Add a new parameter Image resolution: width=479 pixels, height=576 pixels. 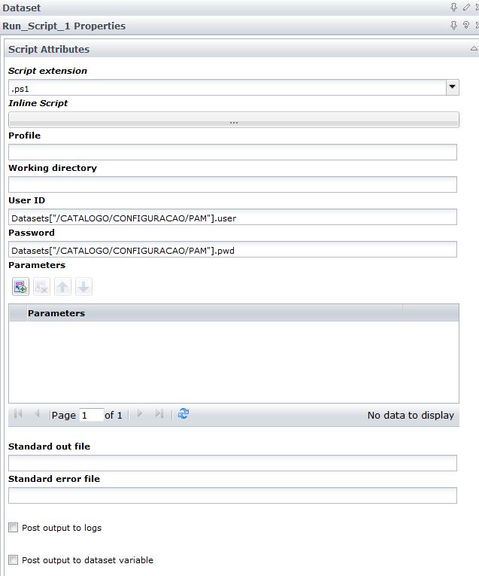[x=20, y=287]
